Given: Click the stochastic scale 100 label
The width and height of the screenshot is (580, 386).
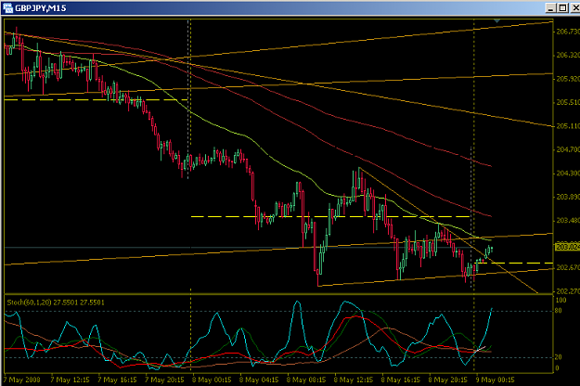Looking at the screenshot, I should (561, 300).
